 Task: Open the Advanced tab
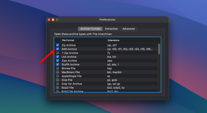pos(128,29)
